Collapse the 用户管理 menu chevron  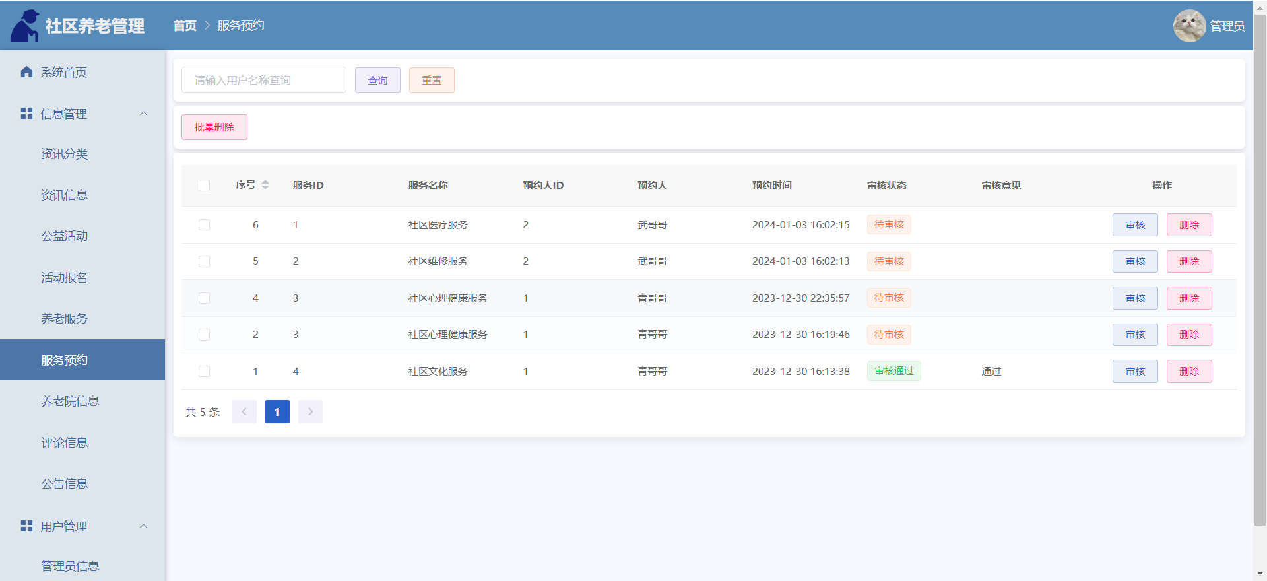pos(144,526)
